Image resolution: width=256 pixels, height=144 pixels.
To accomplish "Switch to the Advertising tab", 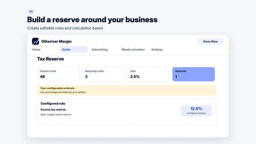I will click(x=100, y=50).
